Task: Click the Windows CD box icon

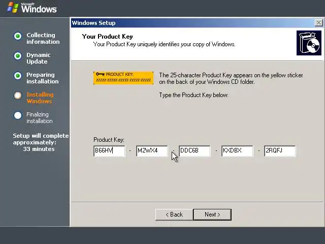Action: [x=309, y=43]
